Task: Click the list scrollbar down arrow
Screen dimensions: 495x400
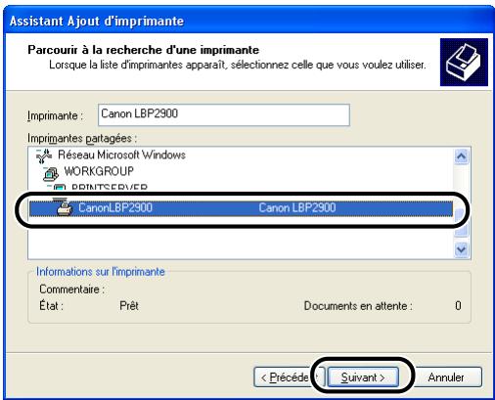Action: 462,250
